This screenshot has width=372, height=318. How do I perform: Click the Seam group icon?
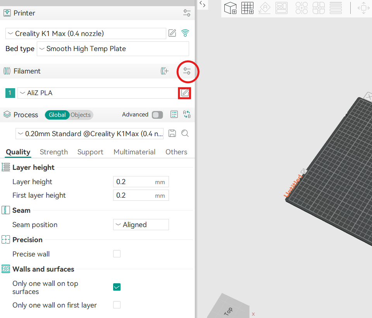pyautogui.click(x=6, y=210)
